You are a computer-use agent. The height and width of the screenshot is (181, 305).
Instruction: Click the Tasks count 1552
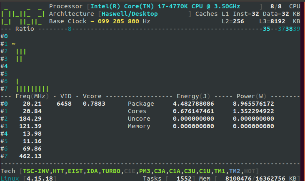184,178
